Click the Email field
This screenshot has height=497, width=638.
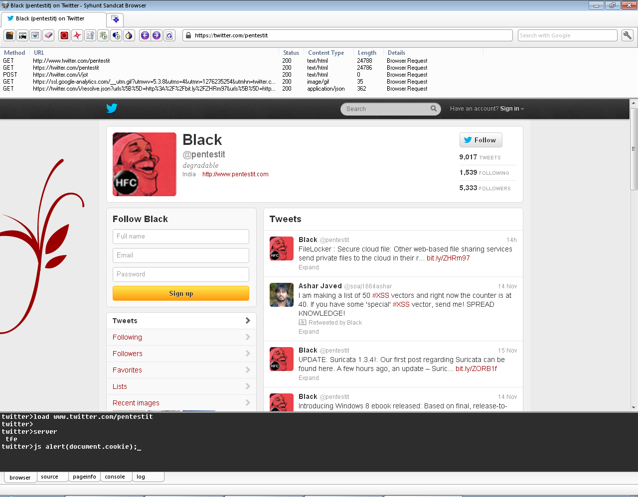(181, 255)
